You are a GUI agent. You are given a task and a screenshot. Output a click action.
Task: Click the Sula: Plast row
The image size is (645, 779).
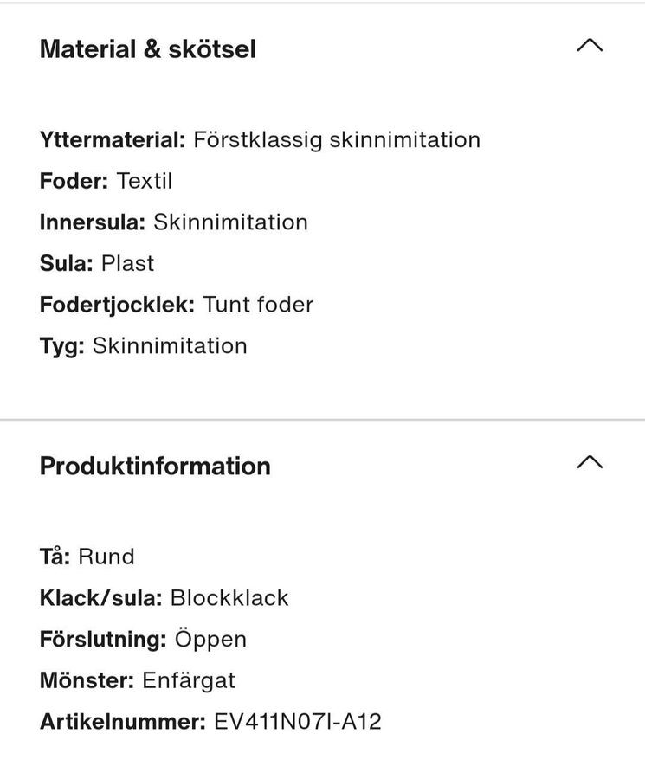click(x=97, y=263)
